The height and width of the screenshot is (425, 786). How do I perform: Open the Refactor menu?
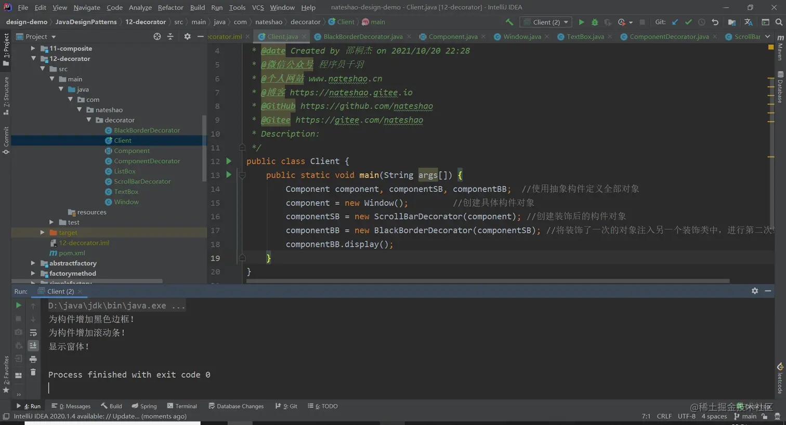click(171, 7)
